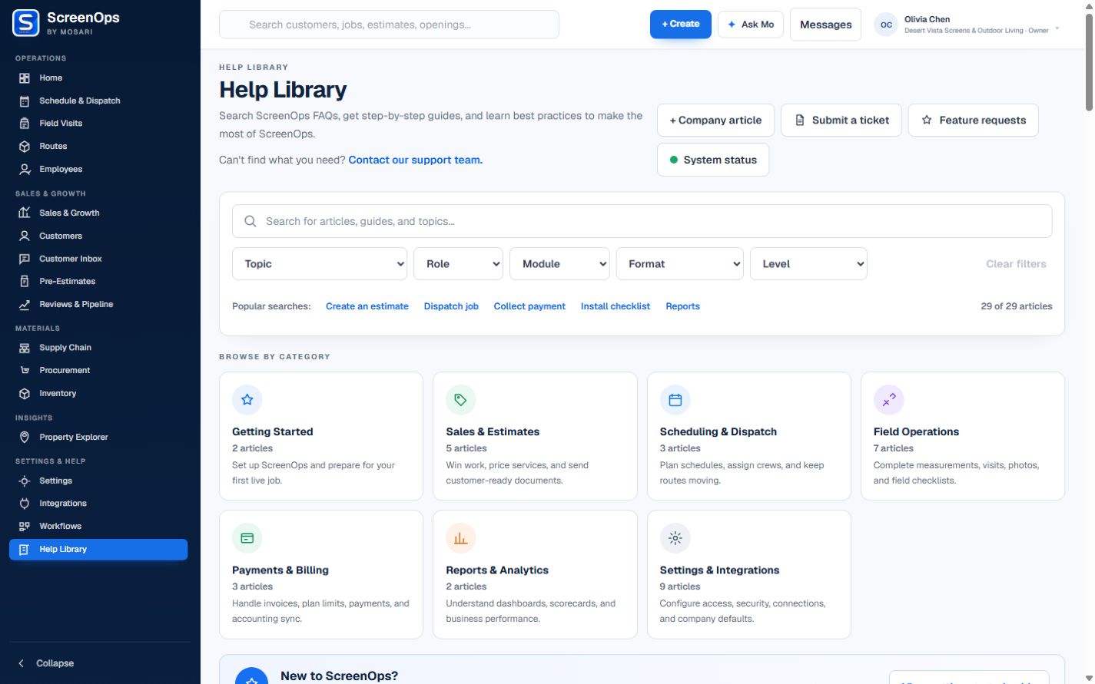The height and width of the screenshot is (684, 1095).
Task: Open Feature requests
Action: (x=973, y=121)
